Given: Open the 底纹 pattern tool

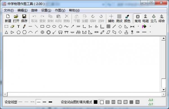Looking at the screenshot, I should pyautogui.click(x=119, y=18).
